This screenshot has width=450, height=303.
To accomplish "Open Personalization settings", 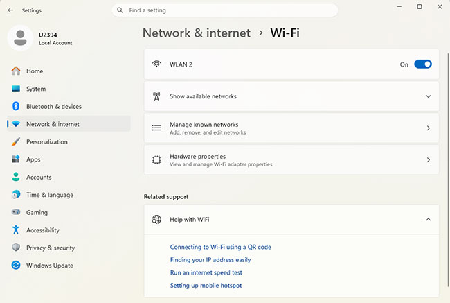I will click(x=69, y=141).
